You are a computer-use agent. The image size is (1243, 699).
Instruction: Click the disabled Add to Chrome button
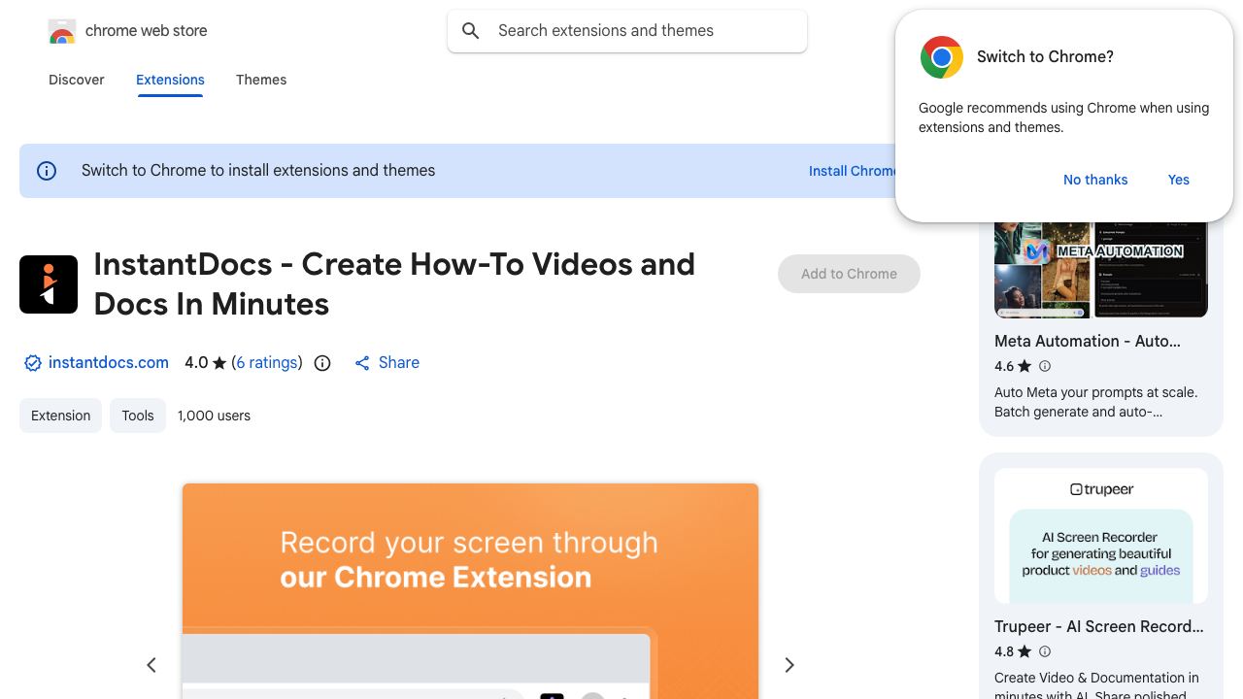tap(849, 274)
